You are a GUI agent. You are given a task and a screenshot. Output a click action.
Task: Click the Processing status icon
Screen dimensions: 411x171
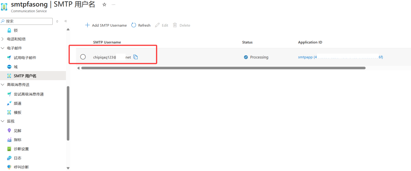pyautogui.click(x=246, y=57)
